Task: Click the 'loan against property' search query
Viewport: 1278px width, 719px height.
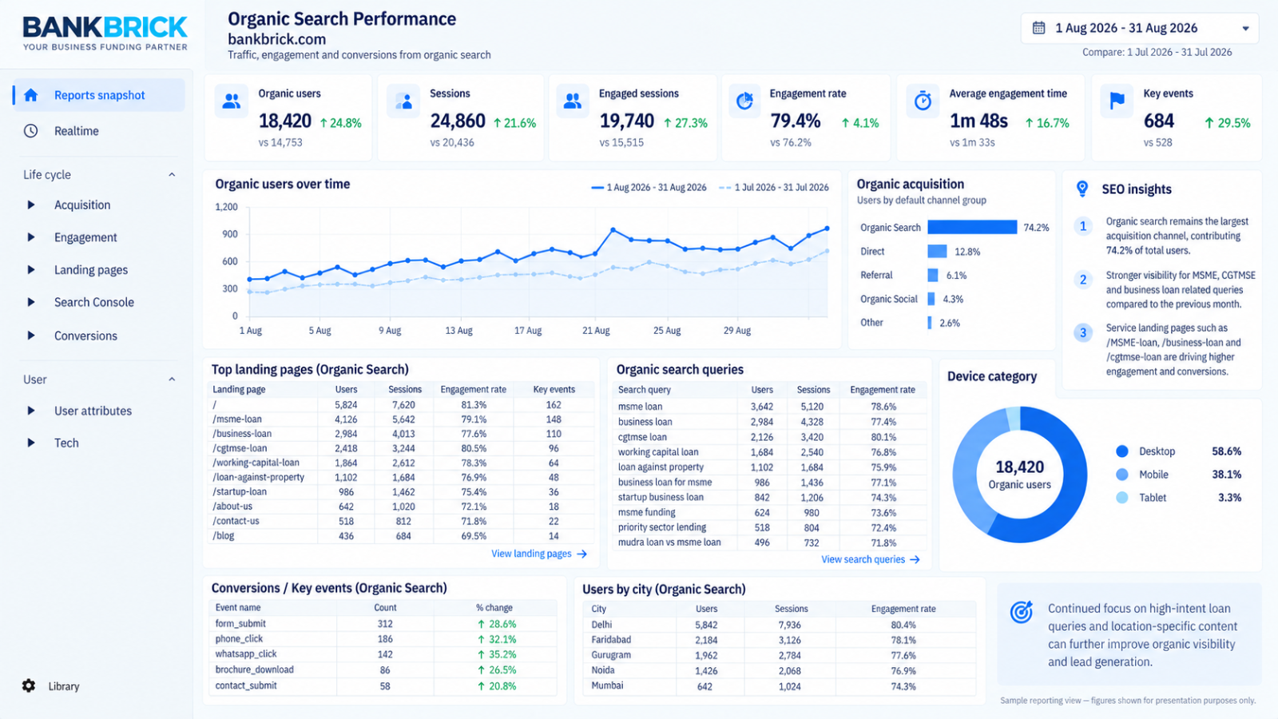Action: (661, 467)
